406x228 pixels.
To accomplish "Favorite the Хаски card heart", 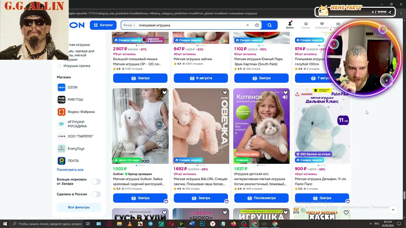I will click(346, 212).
